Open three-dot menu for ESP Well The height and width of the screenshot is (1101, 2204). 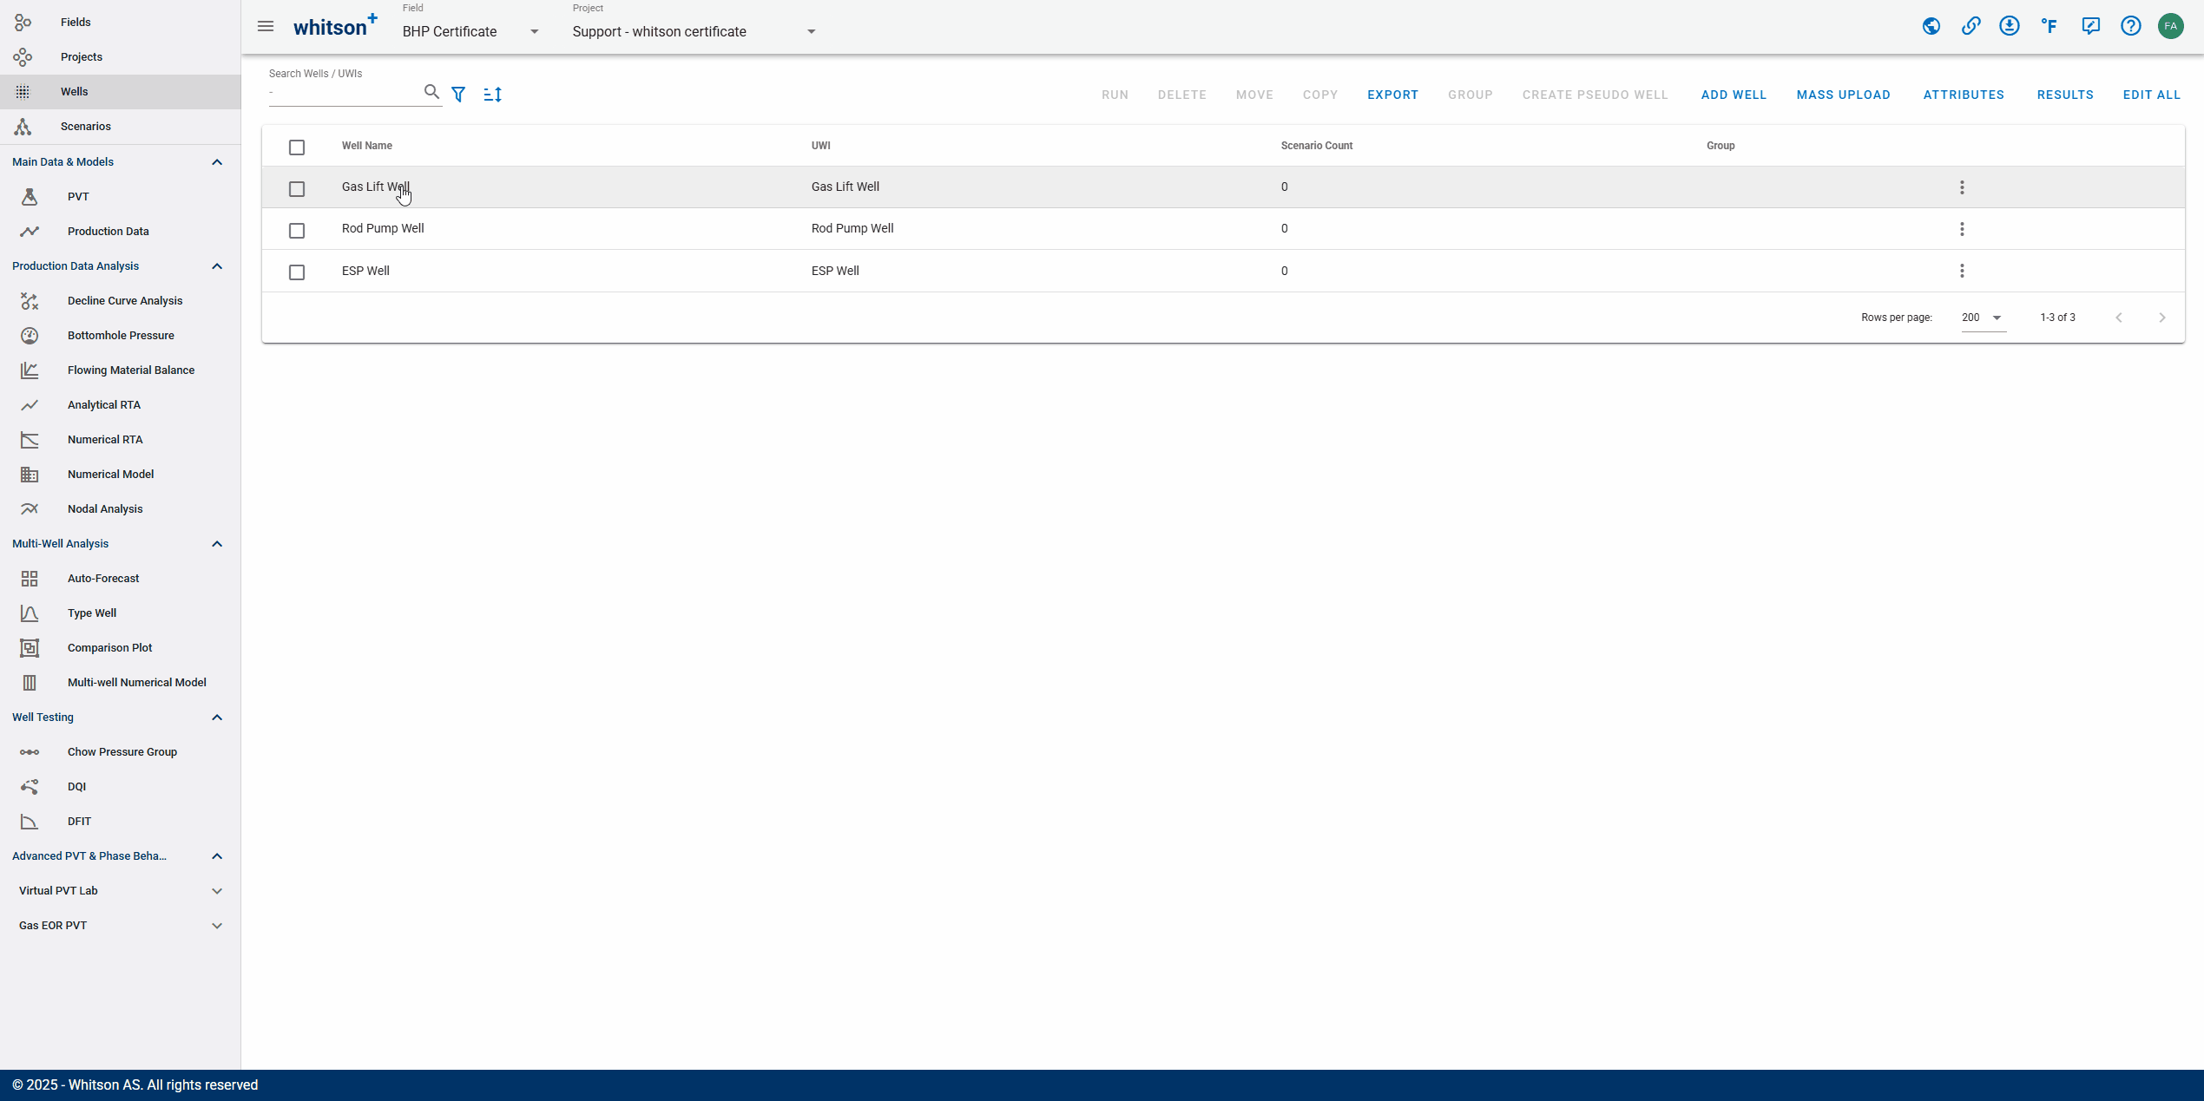(1962, 271)
